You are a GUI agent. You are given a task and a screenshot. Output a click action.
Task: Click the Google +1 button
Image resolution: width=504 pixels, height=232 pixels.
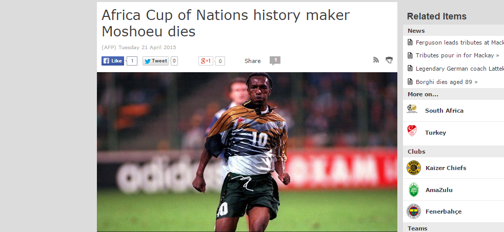(206, 61)
